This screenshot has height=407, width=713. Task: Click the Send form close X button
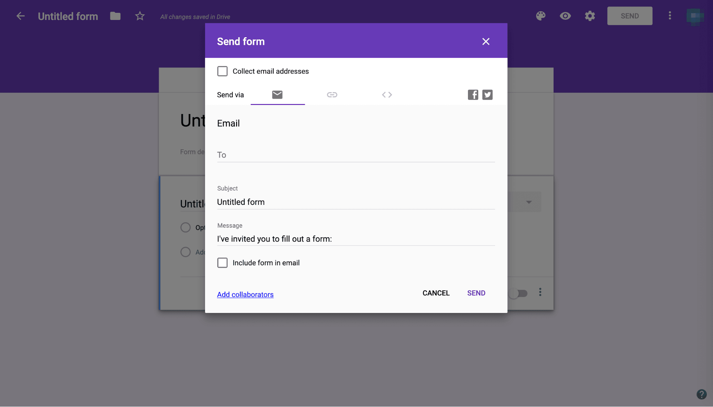point(485,42)
